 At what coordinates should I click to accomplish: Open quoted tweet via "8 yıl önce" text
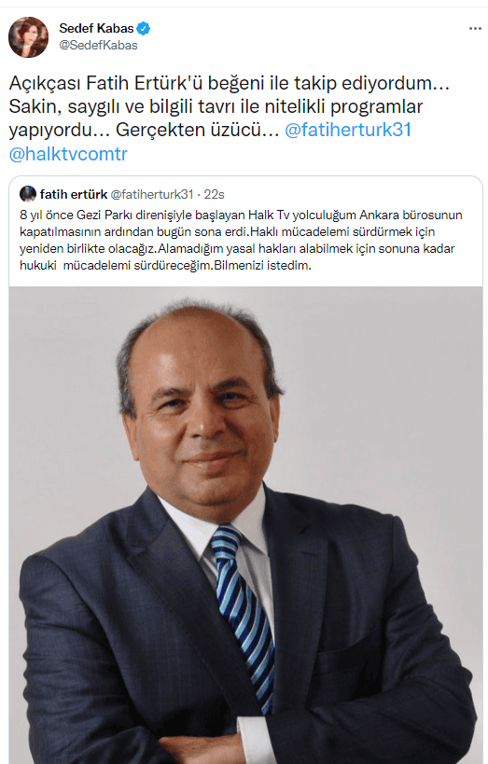[x=47, y=215]
